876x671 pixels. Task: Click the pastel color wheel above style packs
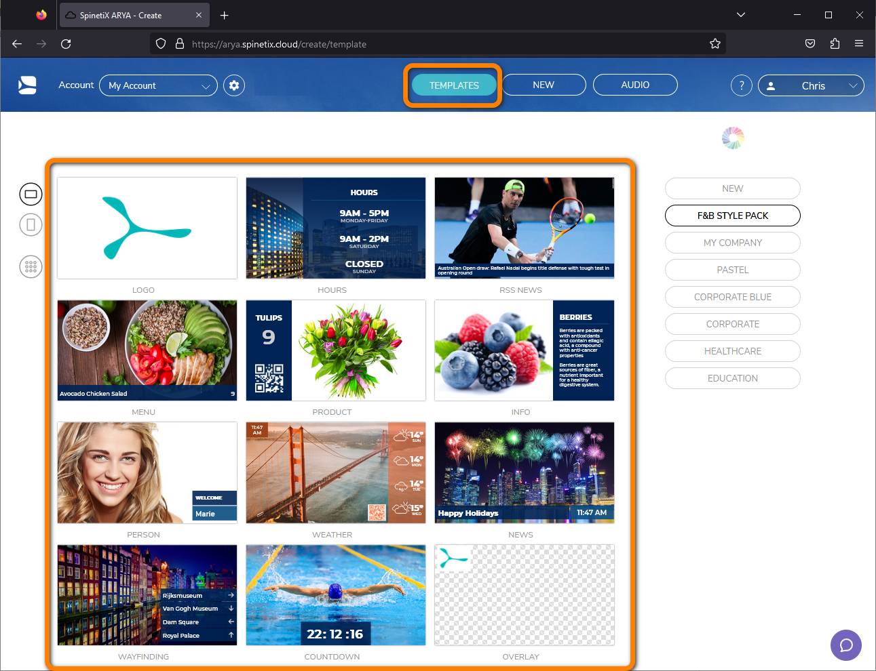point(733,137)
